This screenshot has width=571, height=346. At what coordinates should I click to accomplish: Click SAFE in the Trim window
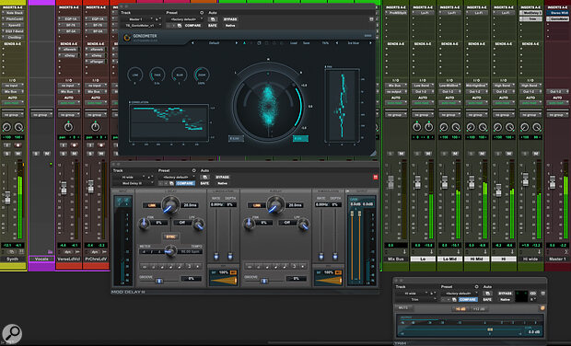point(487,299)
